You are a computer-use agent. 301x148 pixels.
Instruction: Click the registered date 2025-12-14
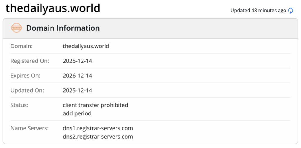(x=77, y=61)
